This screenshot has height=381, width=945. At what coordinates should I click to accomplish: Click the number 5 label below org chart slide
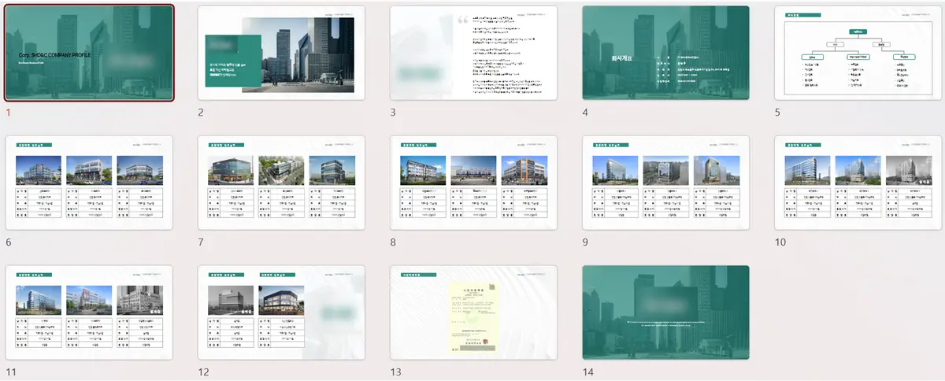[778, 113]
